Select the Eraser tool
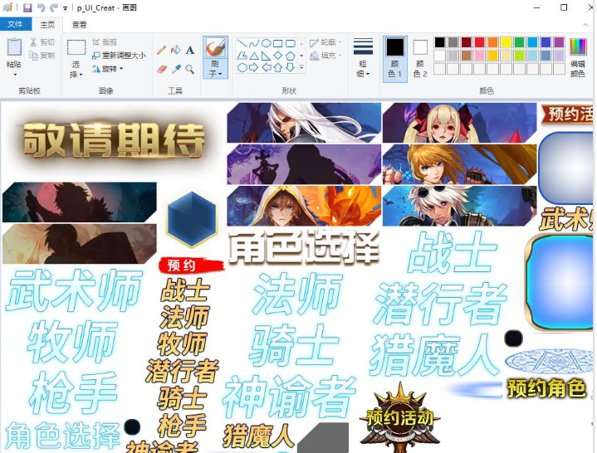The height and width of the screenshot is (453, 597). pyautogui.click(x=161, y=69)
